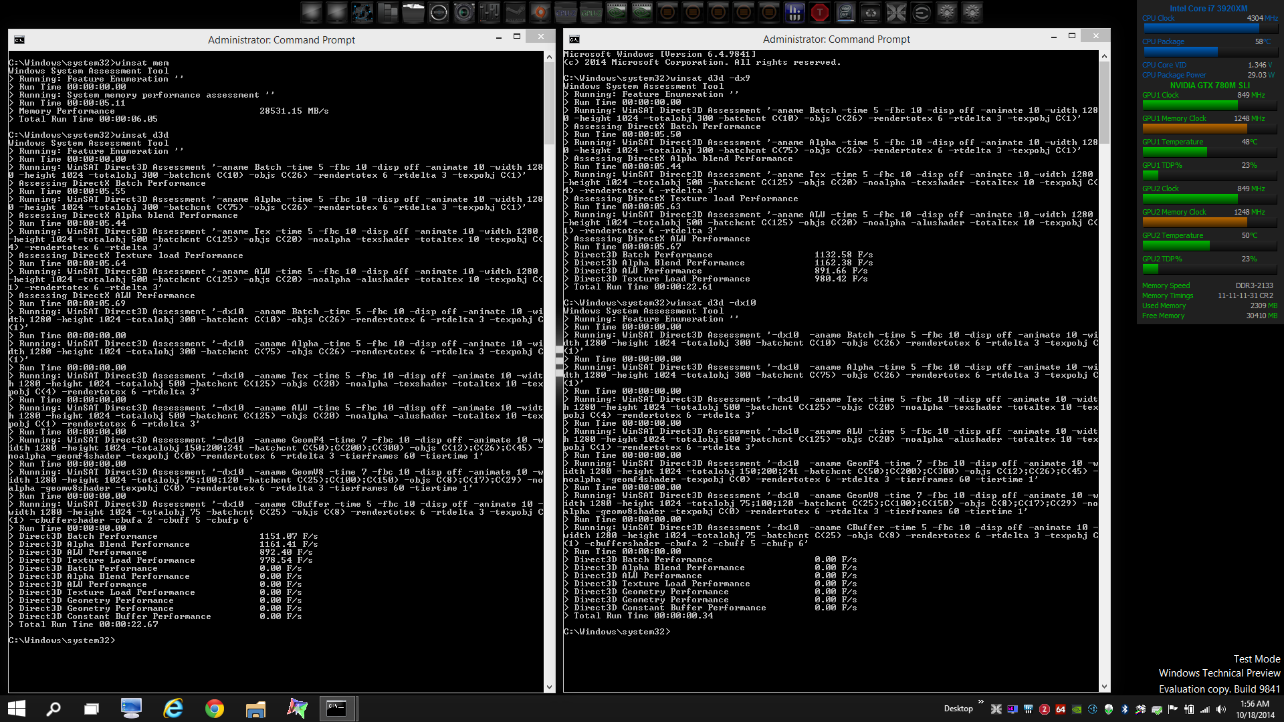Maximize the right Command Prompt window

1072,36
